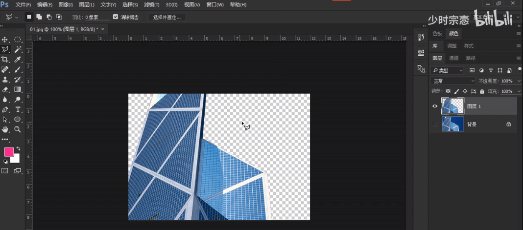Choose New Selection mode in options bar
The height and width of the screenshot is (230, 523).
click(29, 17)
